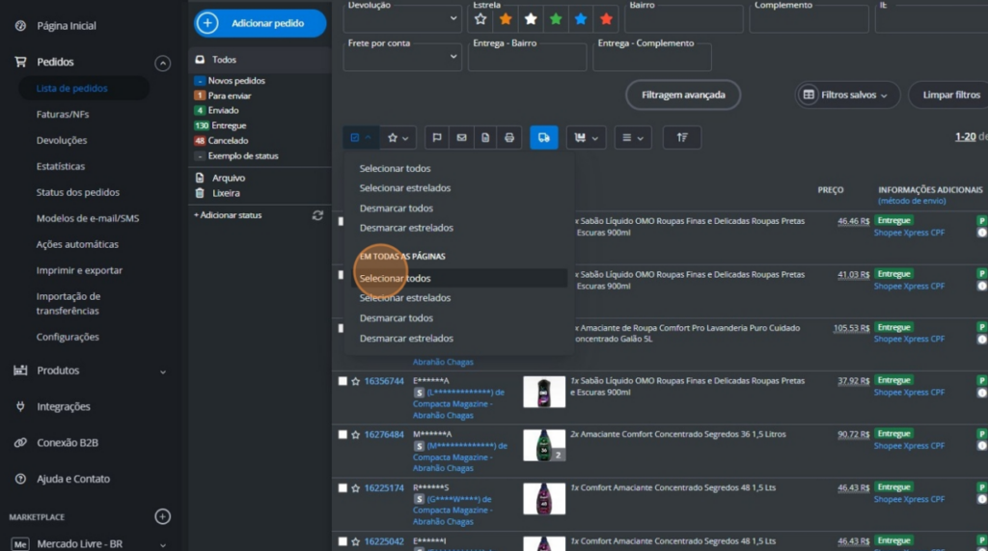988x551 pixels.
Task: Click the flag icon in orders toolbar
Action: [437, 138]
